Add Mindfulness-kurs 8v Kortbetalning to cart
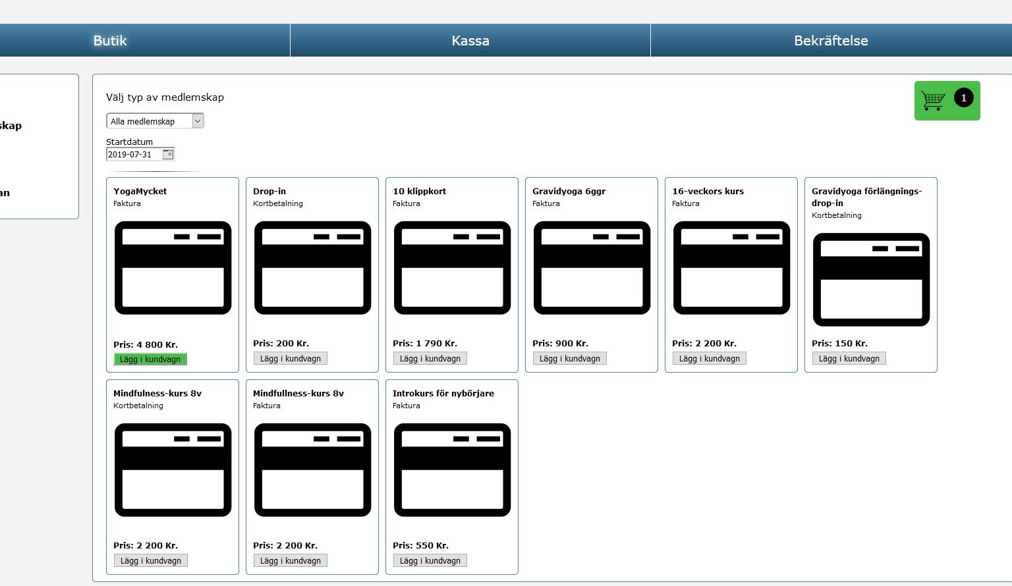The width and height of the screenshot is (1012, 586). (x=150, y=561)
